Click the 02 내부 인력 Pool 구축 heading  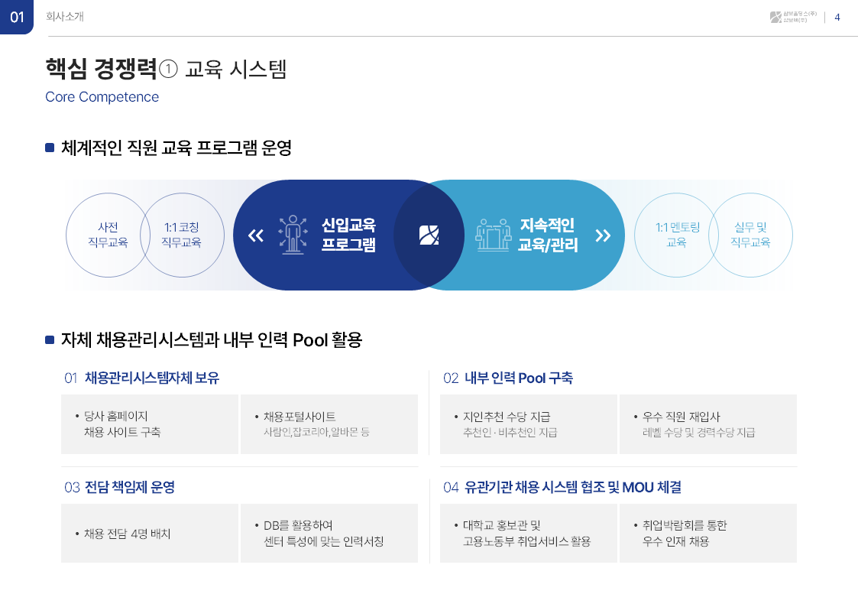(508, 378)
